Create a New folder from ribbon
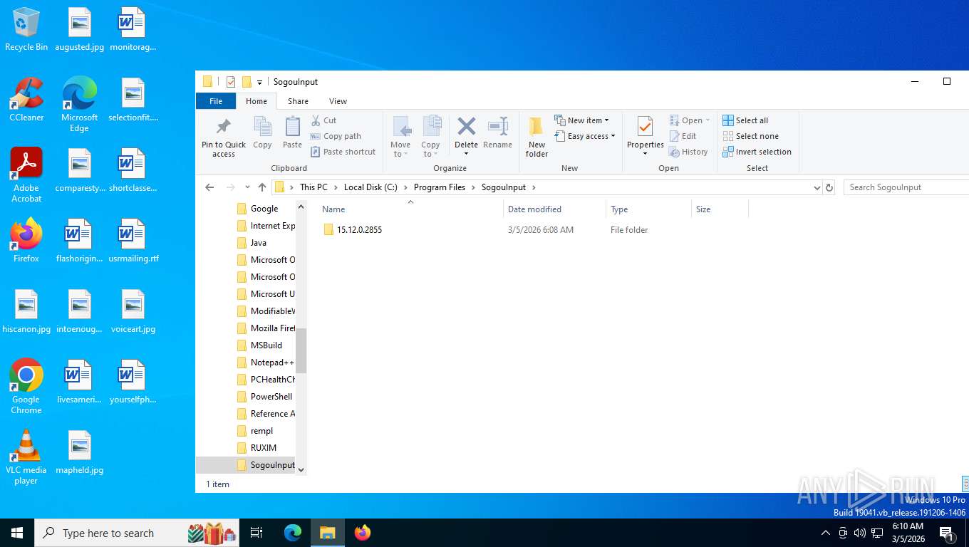 pos(537,137)
